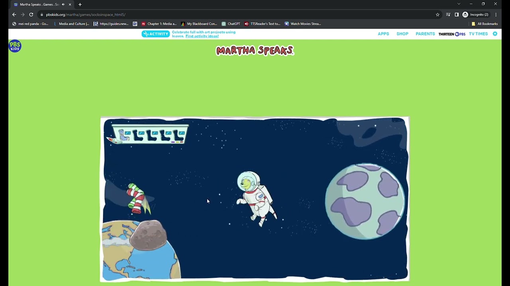Screen dimensions: 510x286
Task: Open 'mei red panda' bookmark
Action: coord(30,24)
